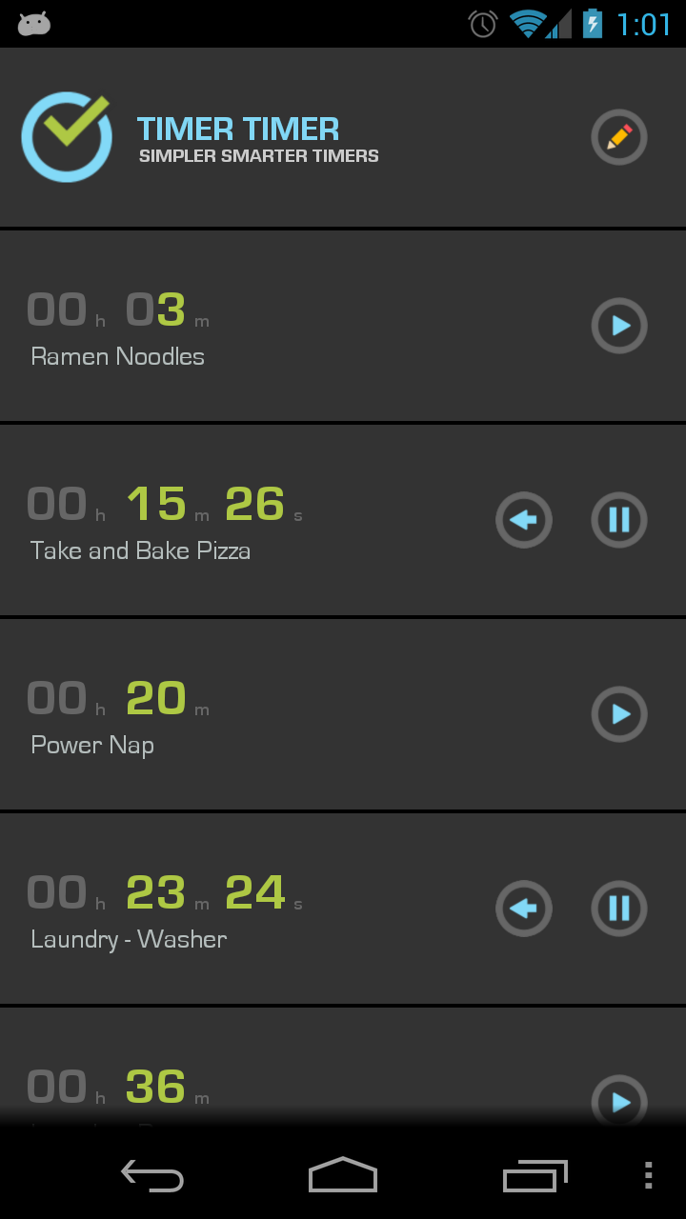Tap the Laundry - Washer label

point(129,939)
